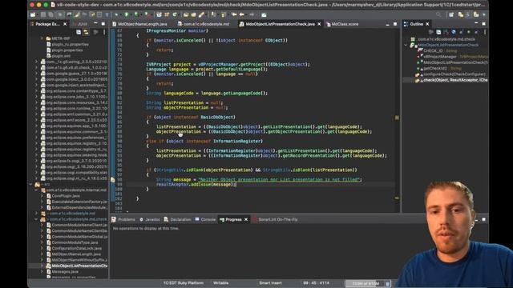513x288 pixels.
Task: Switch to the Javadoc tab
Action: pos(150,219)
